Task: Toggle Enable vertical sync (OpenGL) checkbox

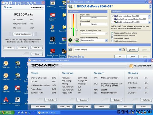Action: click(113, 16)
